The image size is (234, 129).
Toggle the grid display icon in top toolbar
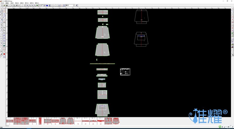[64, 5]
